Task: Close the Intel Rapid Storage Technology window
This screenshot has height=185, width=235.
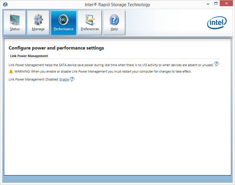Action: tap(226, 3)
